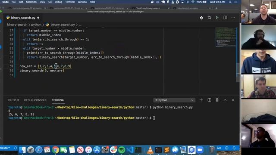Click the unsaved dot on binary_search.py tab
Image resolution: width=276 pixels, height=155 pixels.
[x=38, y=18]
